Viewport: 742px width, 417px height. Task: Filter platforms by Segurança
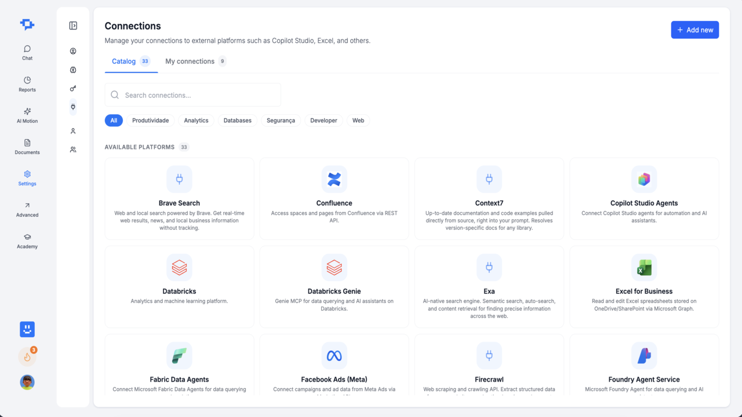point(281,120)
